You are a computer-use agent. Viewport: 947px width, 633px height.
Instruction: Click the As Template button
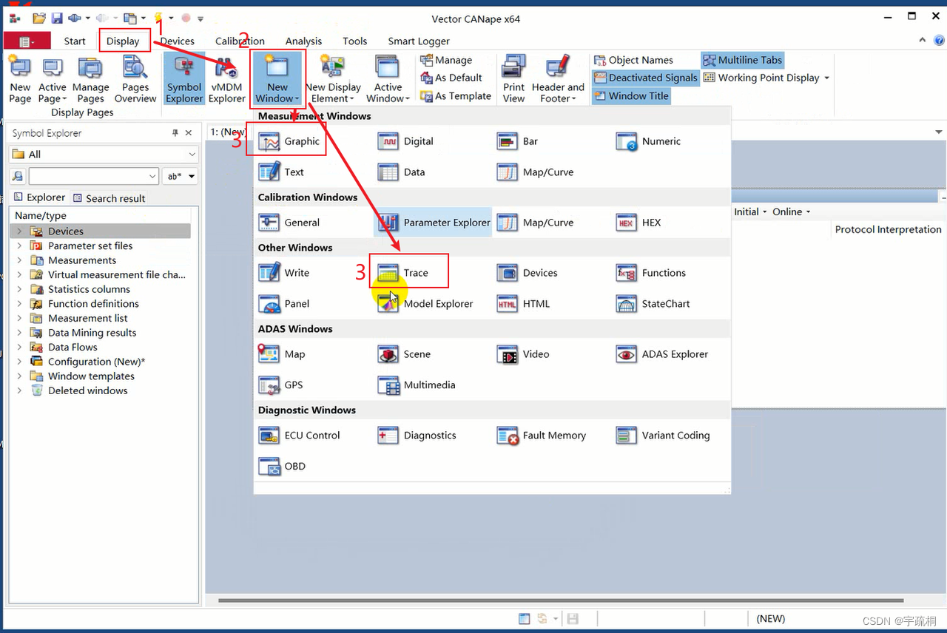coord(456,95)
